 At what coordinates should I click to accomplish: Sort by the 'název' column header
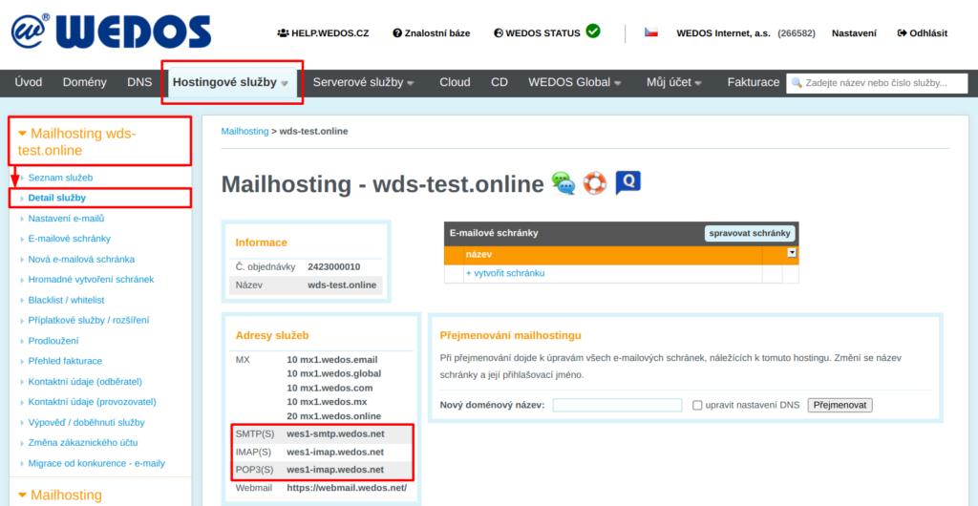coord(479,254)
